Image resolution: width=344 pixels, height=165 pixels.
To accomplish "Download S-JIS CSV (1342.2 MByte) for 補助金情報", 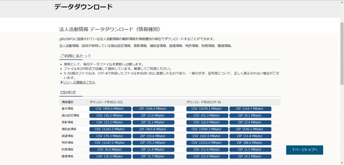I will (110, 129).
